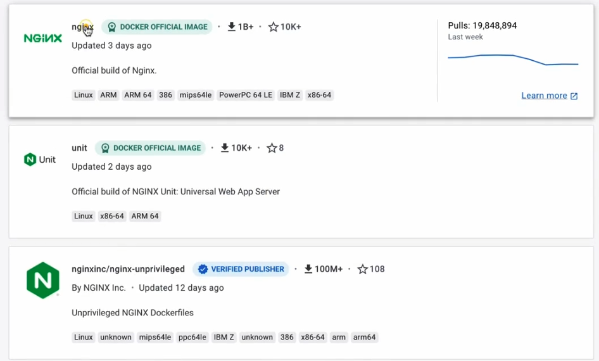The width and height of the screenshot is (599, 361).
Task: Click the ARM 64 tag on the nginx card
Action: [x=138, y=95]
